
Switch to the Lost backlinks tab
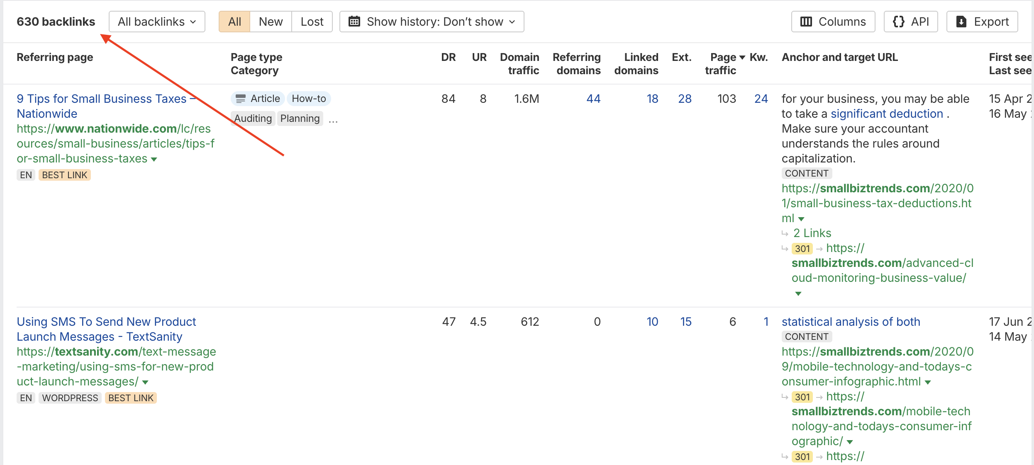point(312,22)
